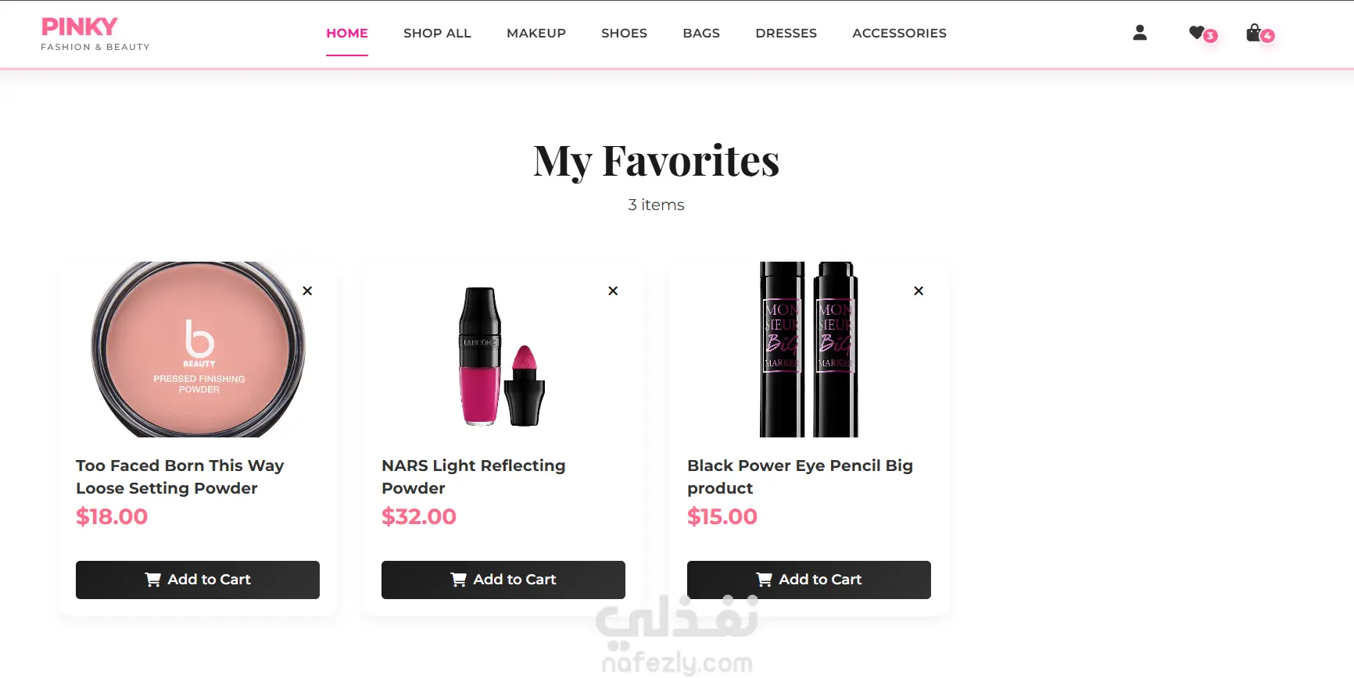This screenshot has height=678, width=1354.
Task: Remove Black Power Eye Pencil from favorites
Action: pyautogui.click(x=919, y=291)
